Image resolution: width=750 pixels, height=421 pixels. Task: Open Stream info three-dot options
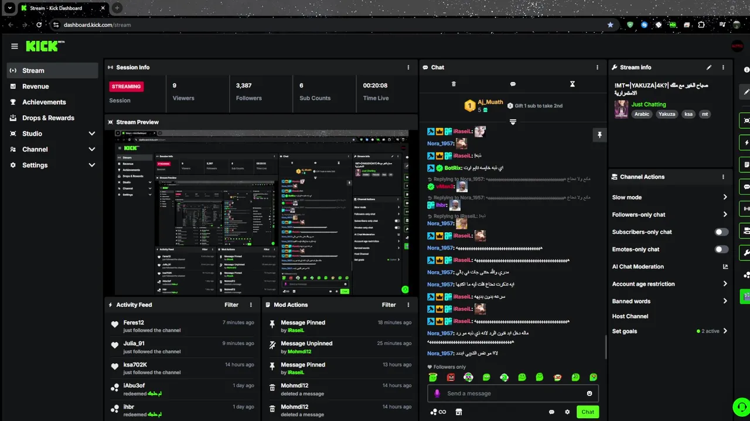pyautogui.click(x=723, y=67)
